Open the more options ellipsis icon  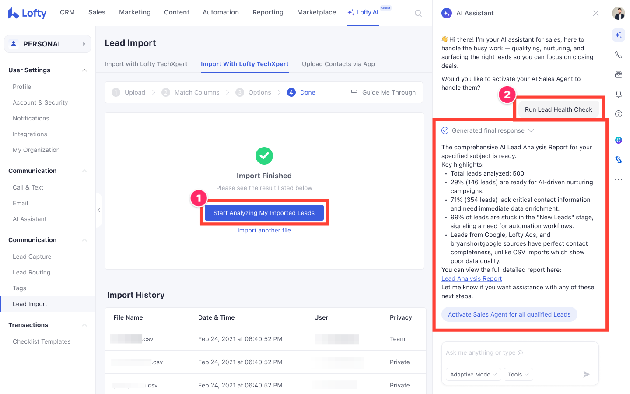618,179
